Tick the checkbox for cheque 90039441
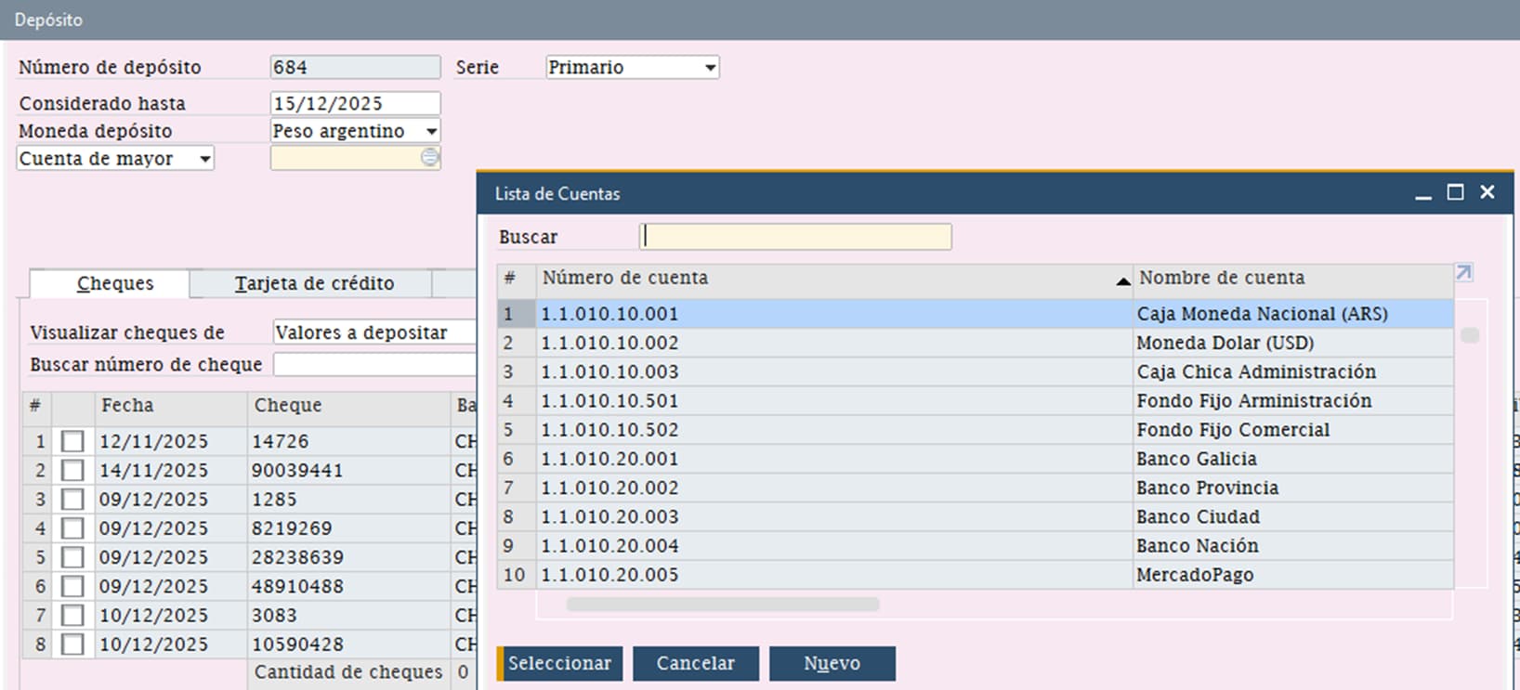 (x=72, y=471)
